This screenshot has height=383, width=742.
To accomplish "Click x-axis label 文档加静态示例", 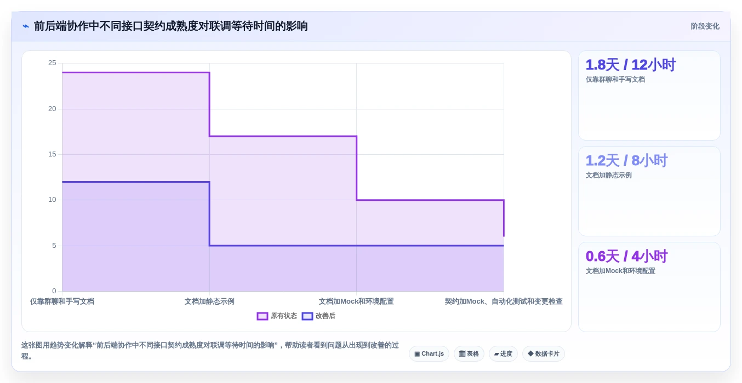I will tap(209, 301).
